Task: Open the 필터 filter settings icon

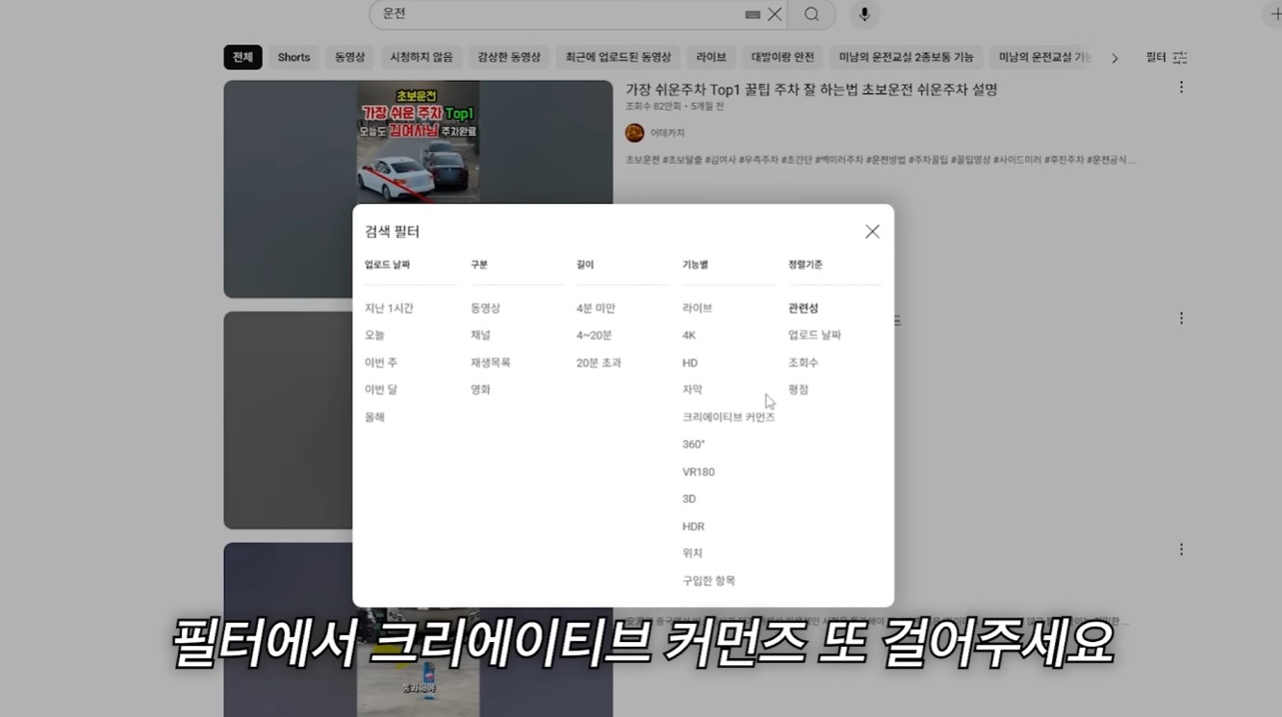Action: 1179,57
